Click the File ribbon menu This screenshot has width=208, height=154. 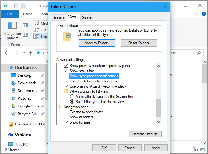(x=10, y=14)
